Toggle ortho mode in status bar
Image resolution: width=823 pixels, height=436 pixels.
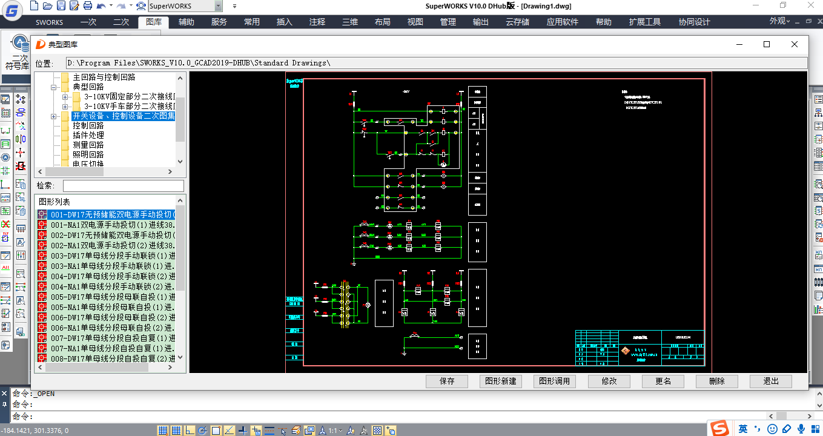(x=190, y=431)
